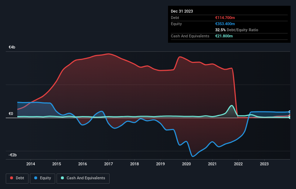Click the blue Equity legend dot
296x189 pixels.
point(36,178)
